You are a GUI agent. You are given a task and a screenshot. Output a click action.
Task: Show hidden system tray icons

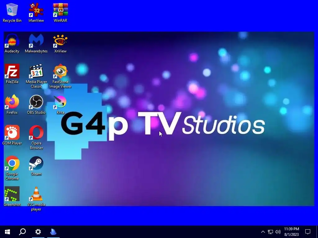[x=263, y=232]
